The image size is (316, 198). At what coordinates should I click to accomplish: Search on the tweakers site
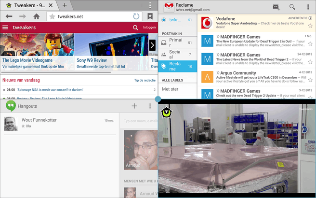tap(135, 28)
